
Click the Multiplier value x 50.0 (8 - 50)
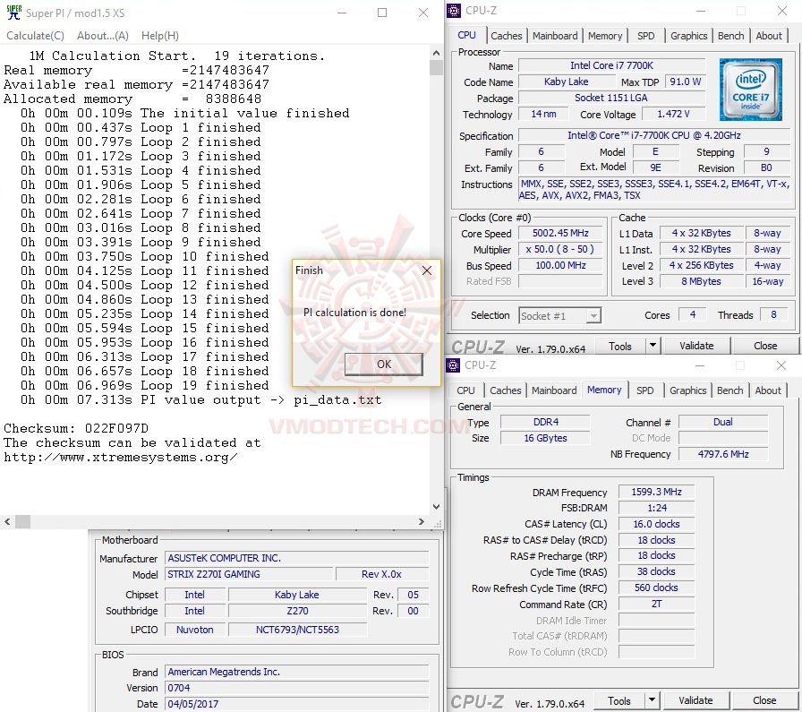coord(560,249)
